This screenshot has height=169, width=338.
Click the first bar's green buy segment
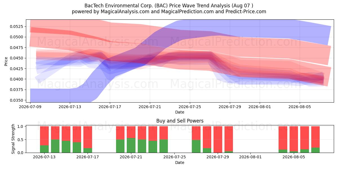pyautogui.click(x=44, y=149)
